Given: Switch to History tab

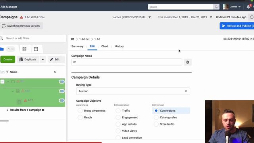Looking at the screenshot, I should [119, 46].
